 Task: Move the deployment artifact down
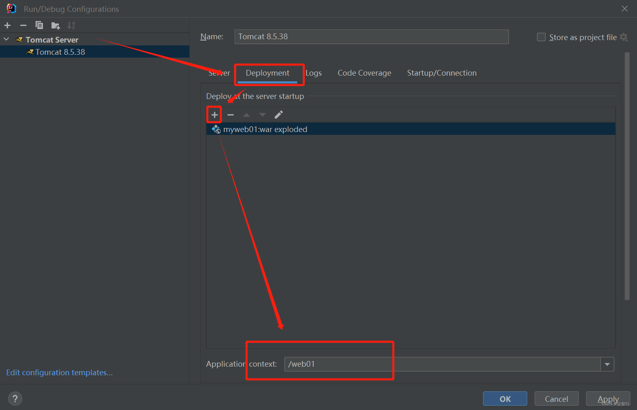pos(262,115)
